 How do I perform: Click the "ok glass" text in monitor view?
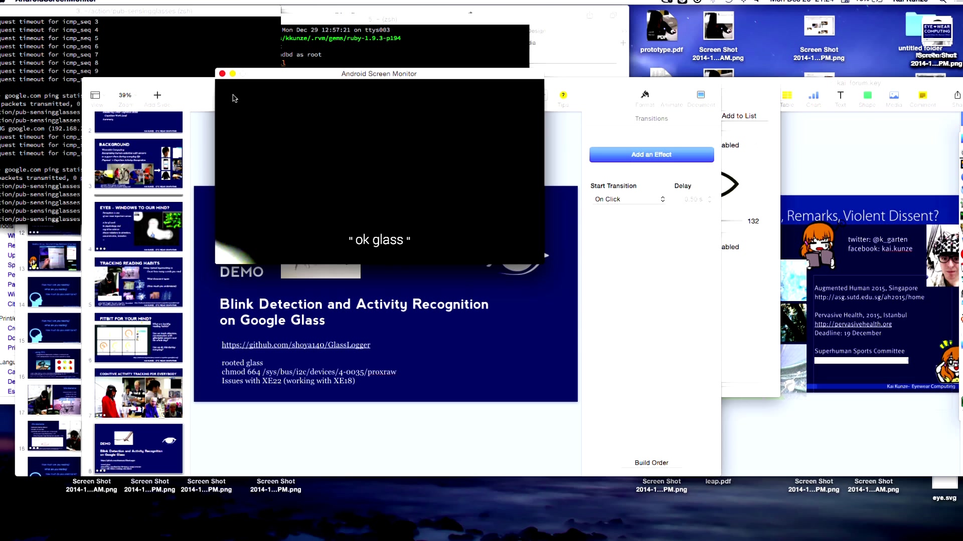(x=379, y=240)
